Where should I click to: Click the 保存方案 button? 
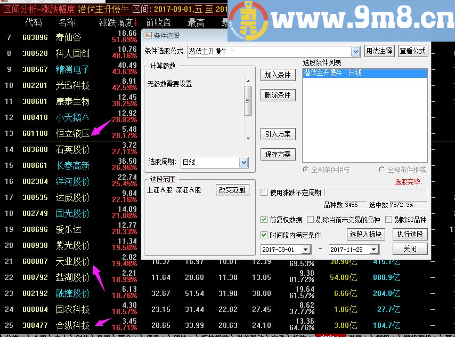[278, 154]
